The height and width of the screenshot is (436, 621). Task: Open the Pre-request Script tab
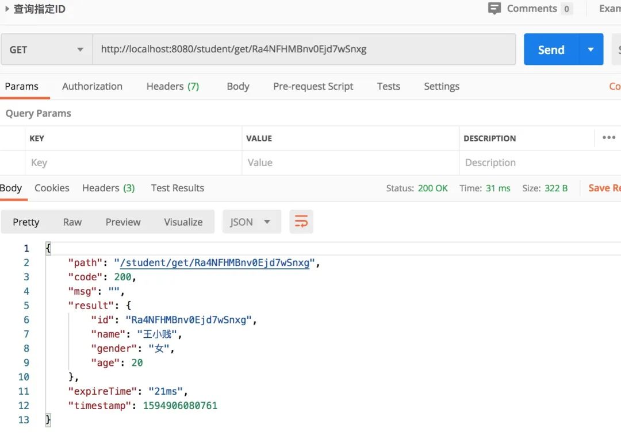313,86
